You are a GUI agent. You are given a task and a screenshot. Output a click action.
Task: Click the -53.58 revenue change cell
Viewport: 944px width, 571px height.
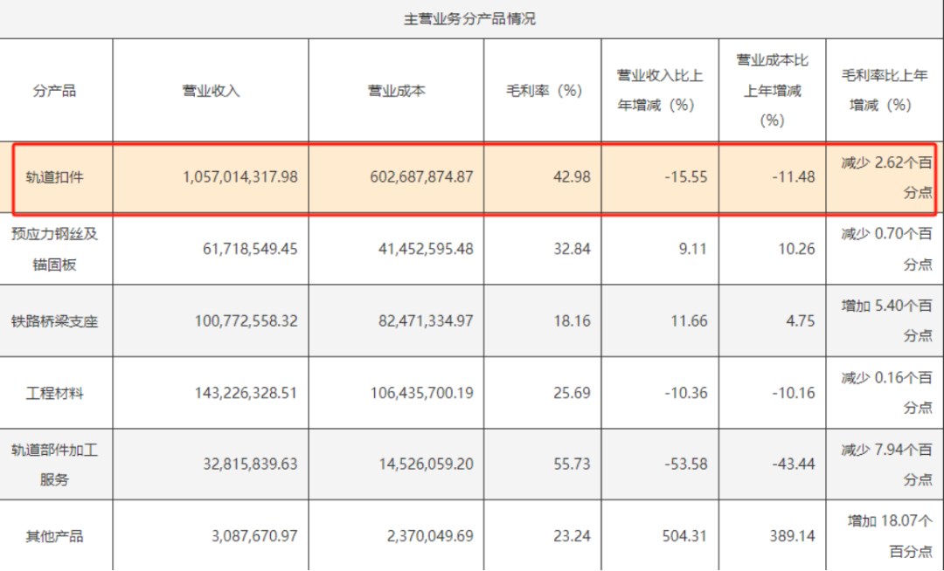point(685,464)
